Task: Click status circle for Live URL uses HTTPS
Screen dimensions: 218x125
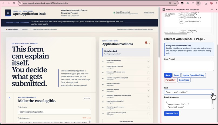Action: click(x=148, y=84)
